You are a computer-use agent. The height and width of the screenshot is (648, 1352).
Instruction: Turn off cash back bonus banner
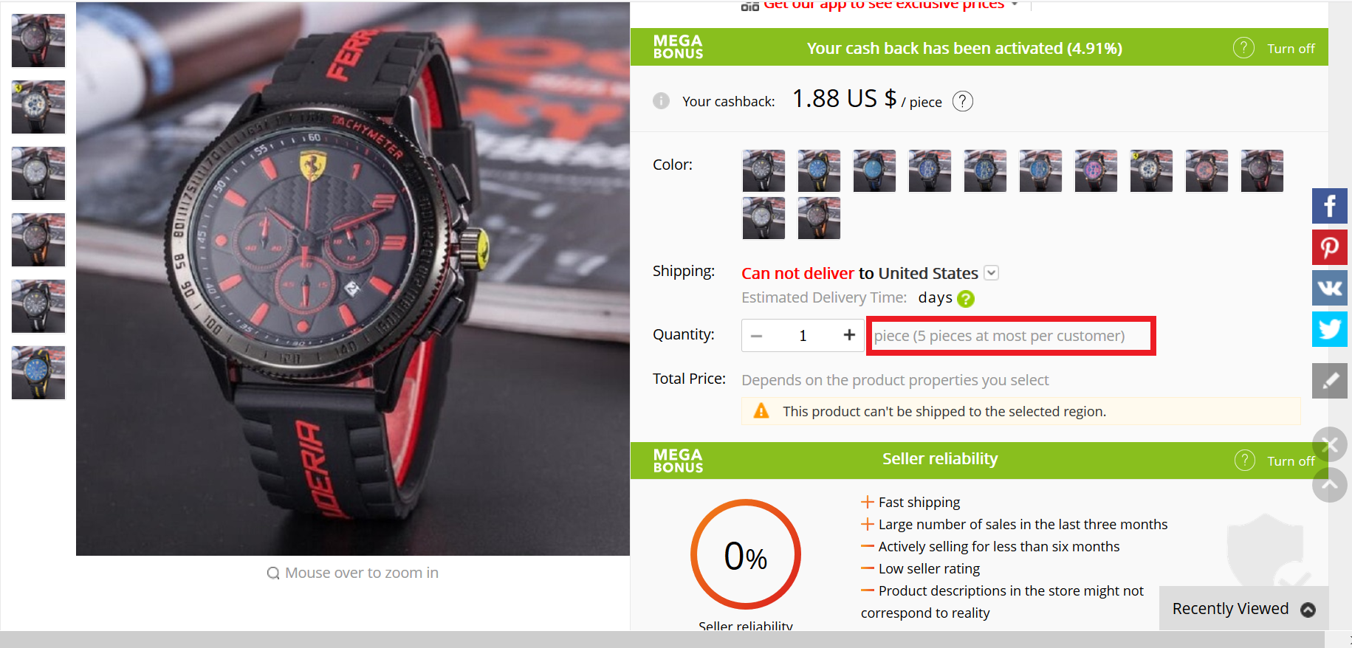(x=1291, y=49)
